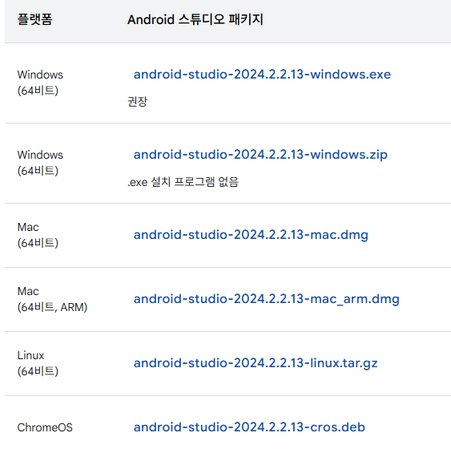Select the '권장' note under windows.exe
The image size is (451, 449).
click(x=137, y=102)
